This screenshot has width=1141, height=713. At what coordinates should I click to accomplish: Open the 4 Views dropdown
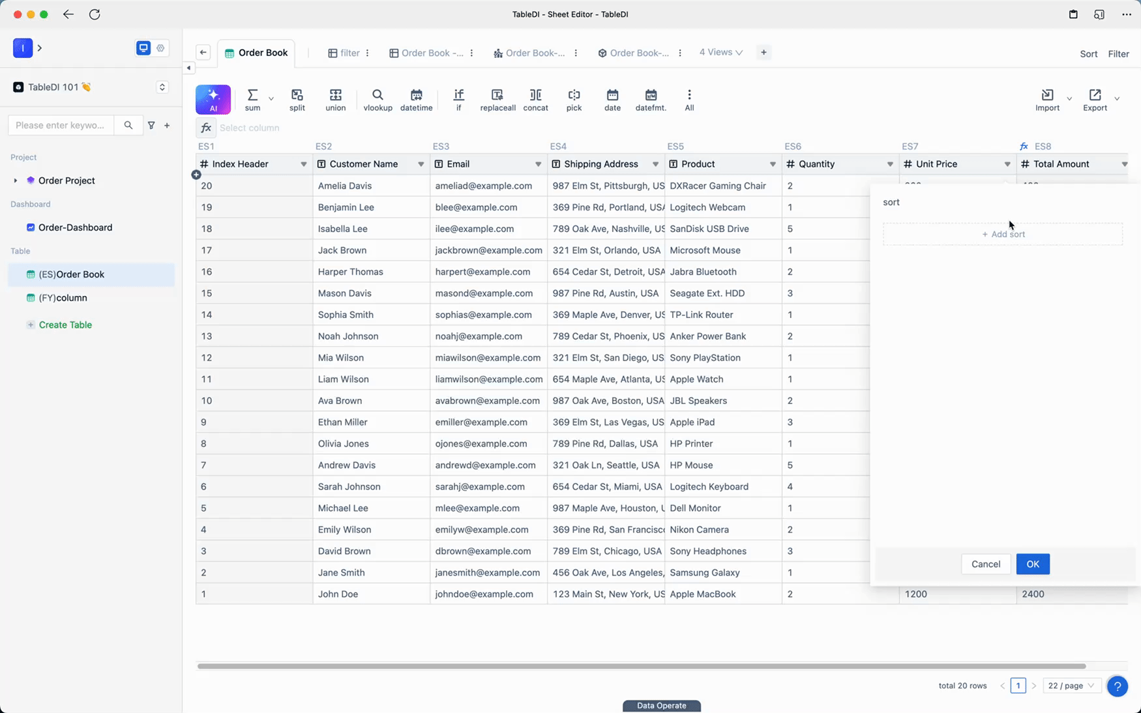pyautogui.click(x=720, y=52)
